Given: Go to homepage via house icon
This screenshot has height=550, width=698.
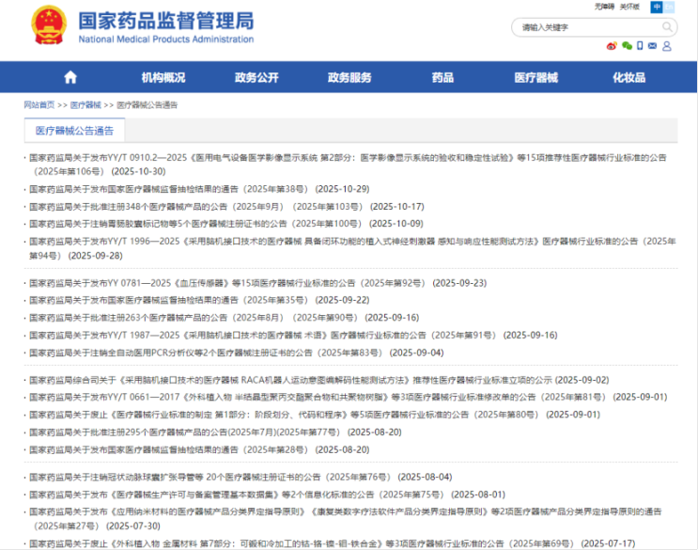Looking at the screenshot, I should click(x=70, y=77).
